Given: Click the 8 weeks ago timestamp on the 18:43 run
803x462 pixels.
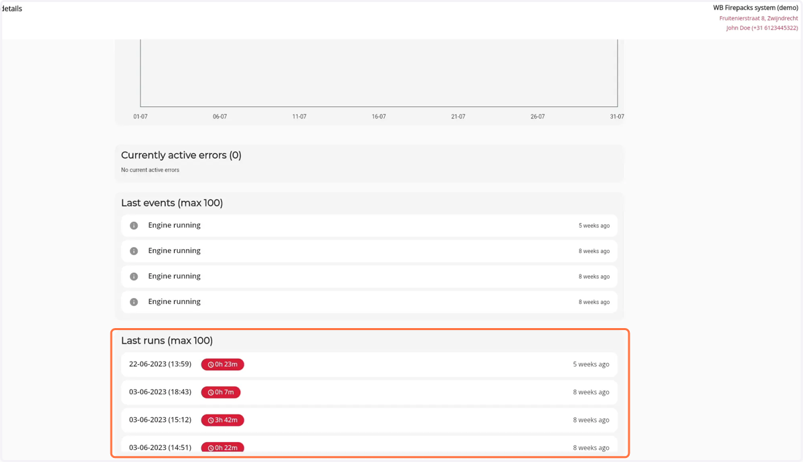Looking at the screenshot, I should (x=591, y=392).
